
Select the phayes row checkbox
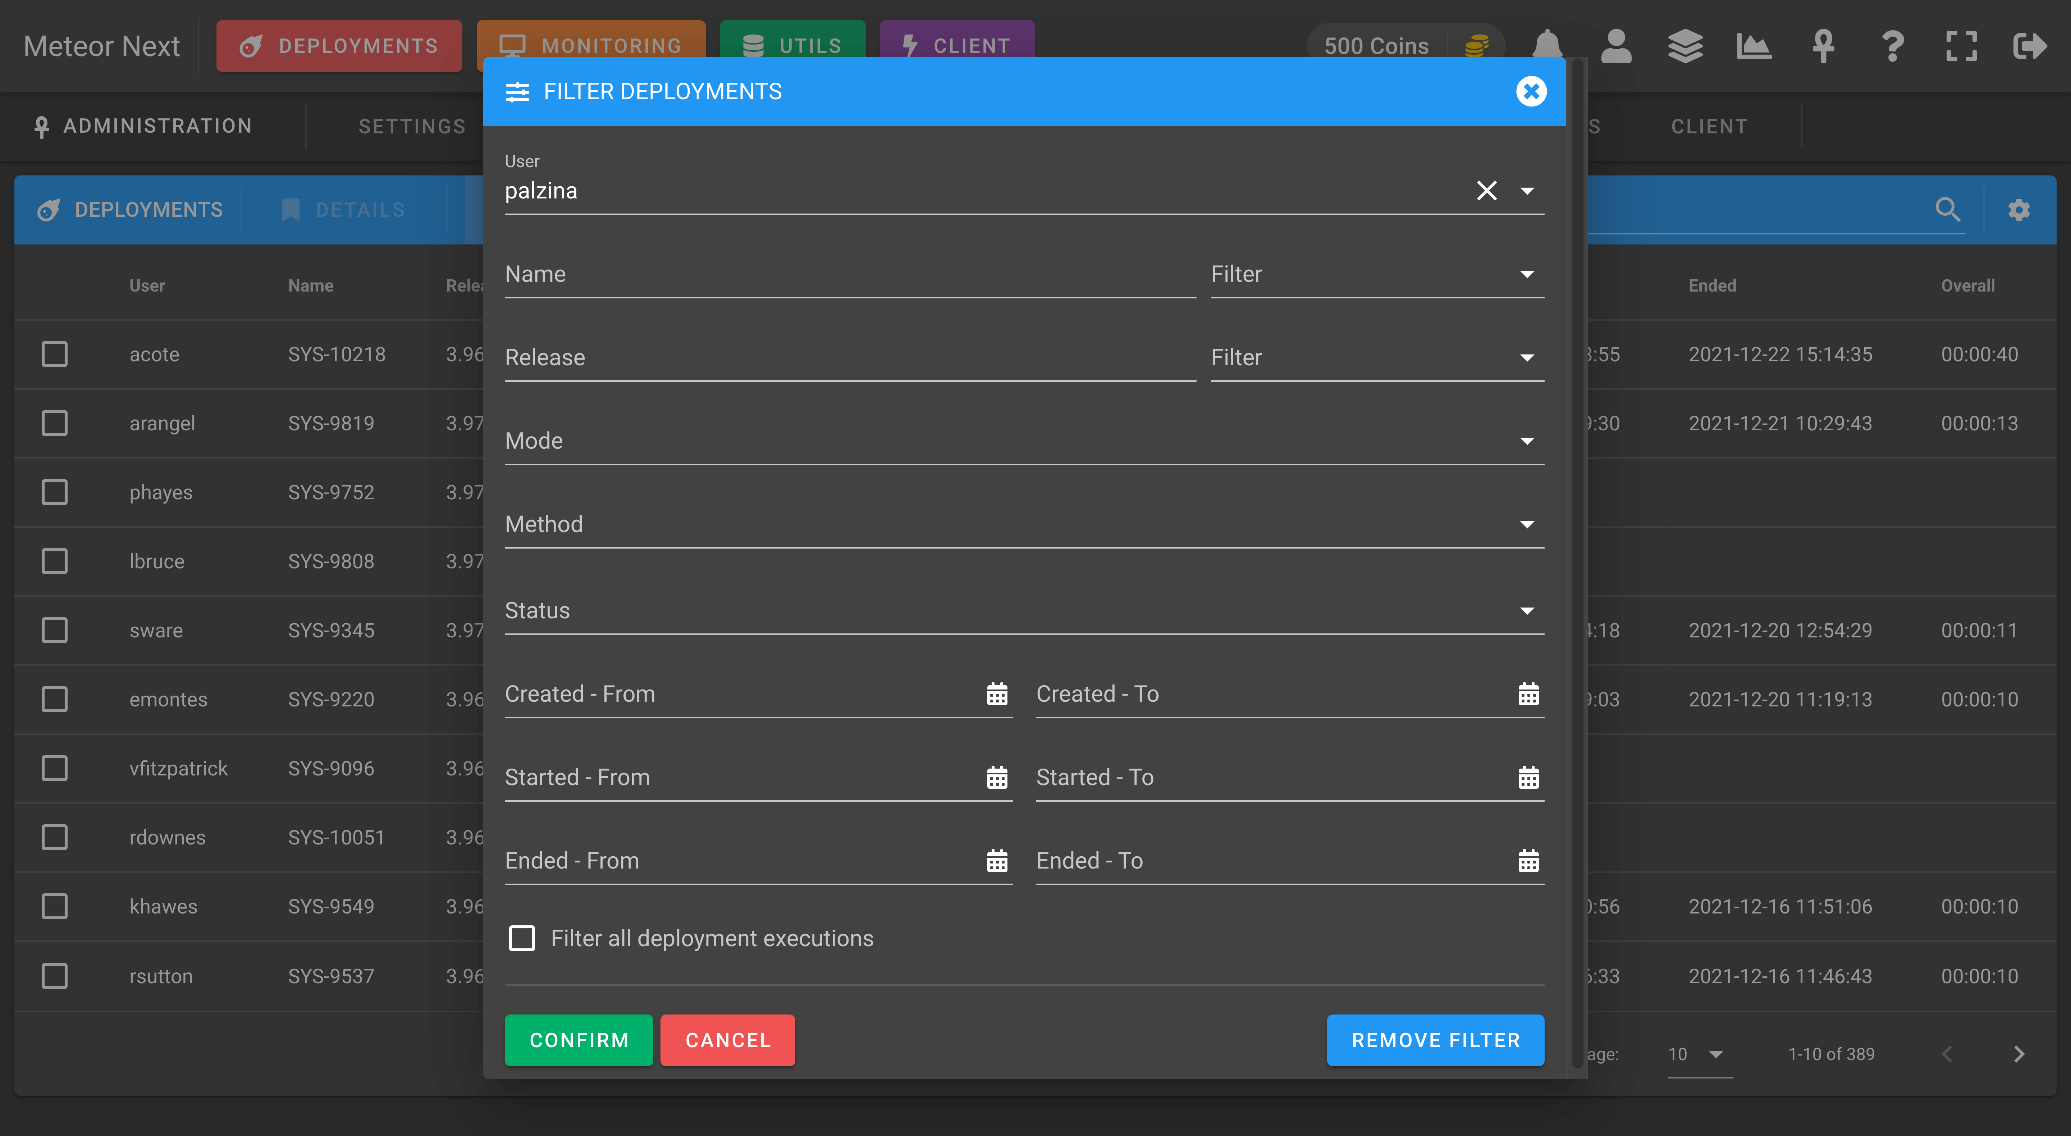(x=55, y=492)
